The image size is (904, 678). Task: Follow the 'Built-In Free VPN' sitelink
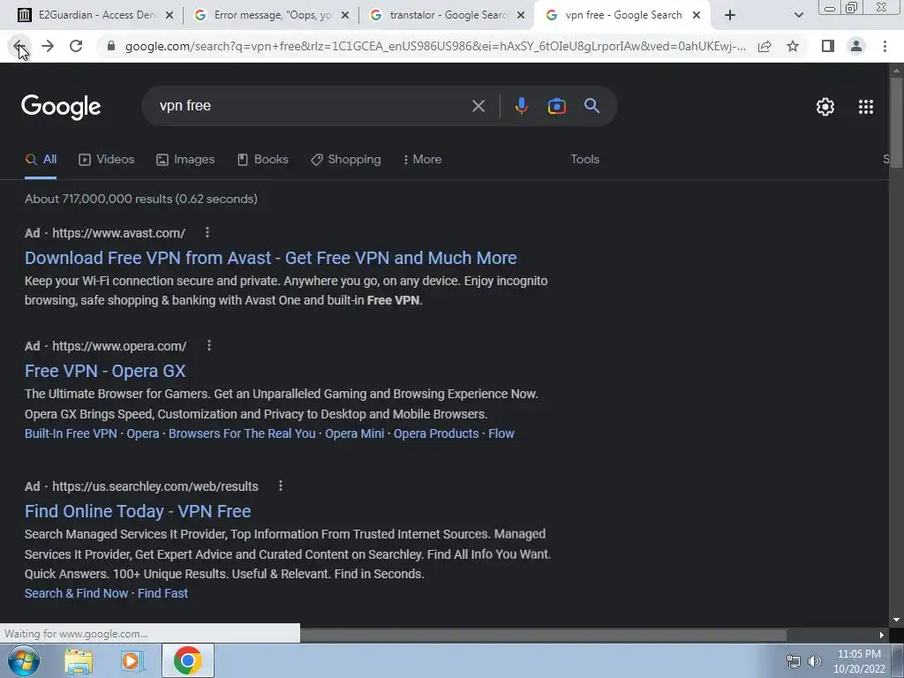71,433
